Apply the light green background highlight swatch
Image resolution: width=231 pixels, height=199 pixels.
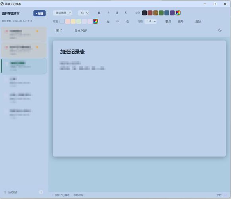(x=79, y=21)
